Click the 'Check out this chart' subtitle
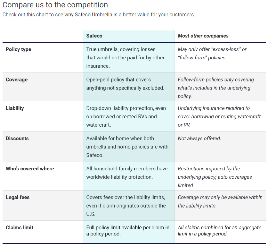268x246 pixels. (99, 15)
